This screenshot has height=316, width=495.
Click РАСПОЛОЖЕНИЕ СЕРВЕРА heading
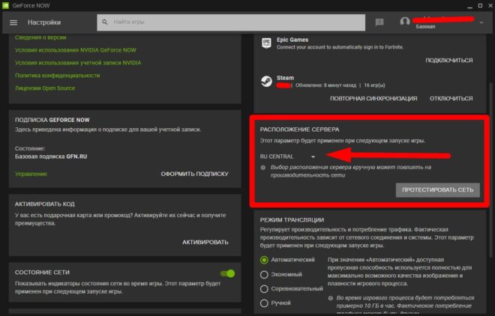(299, 130)
